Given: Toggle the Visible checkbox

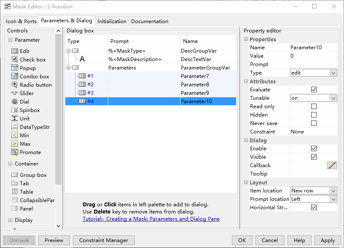Looking at the screenshot, I should [314, 157].
